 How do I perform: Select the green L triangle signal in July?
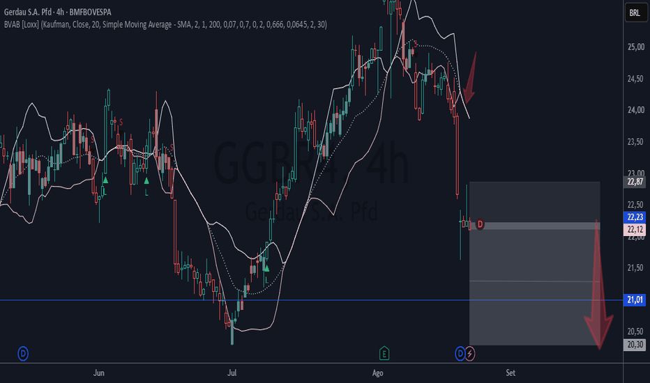[266, 269]
